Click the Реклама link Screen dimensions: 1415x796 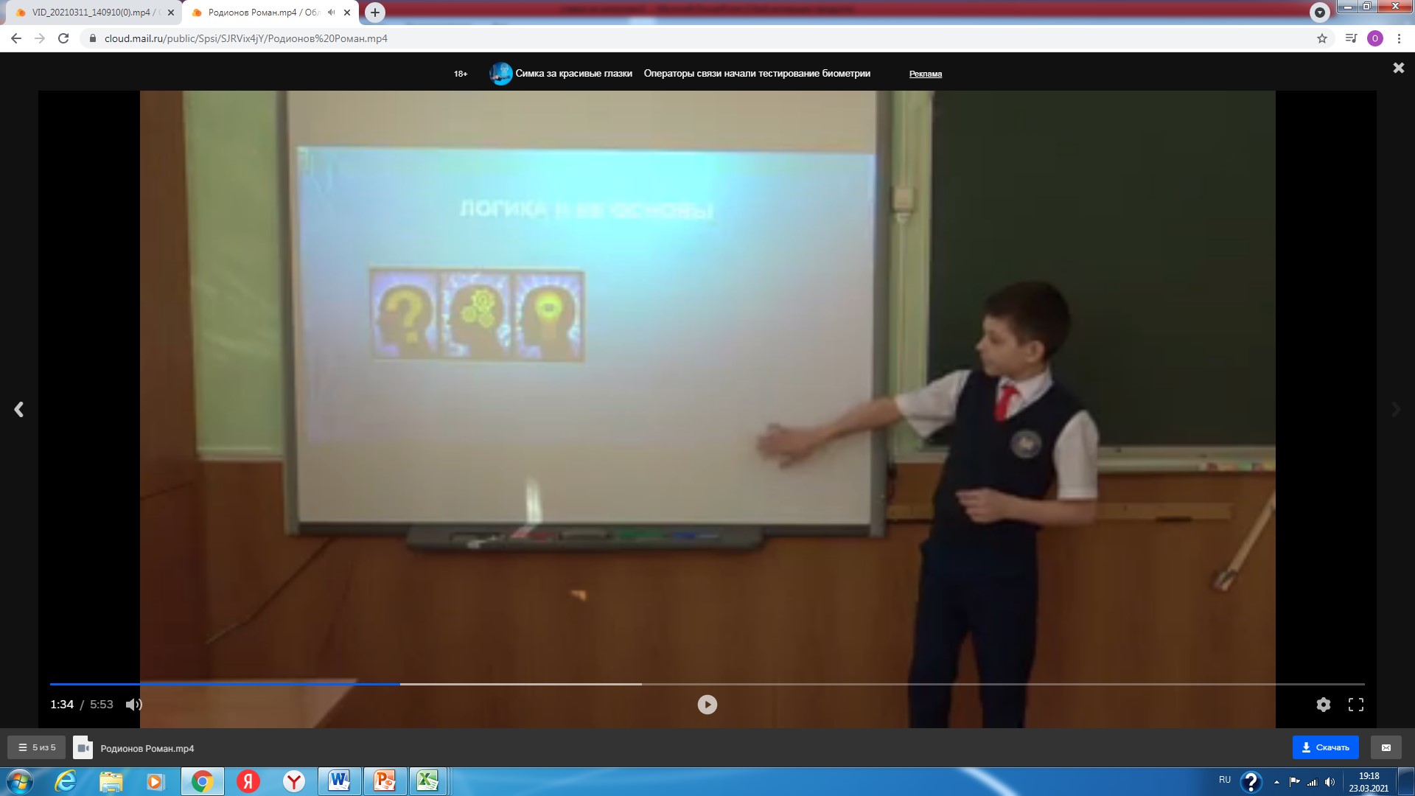pyautogui.click(x=925, y=74)
